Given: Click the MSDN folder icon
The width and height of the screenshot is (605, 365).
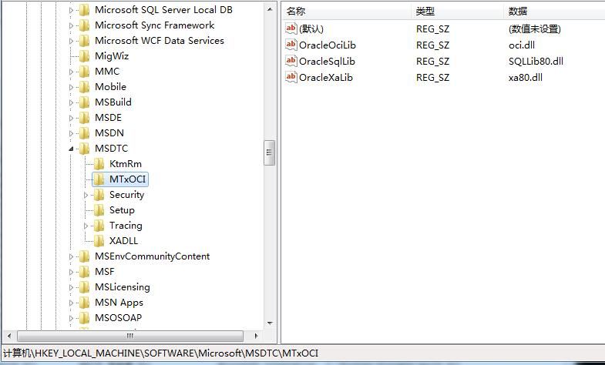Looking at the screenshot, I should (84, 133).
